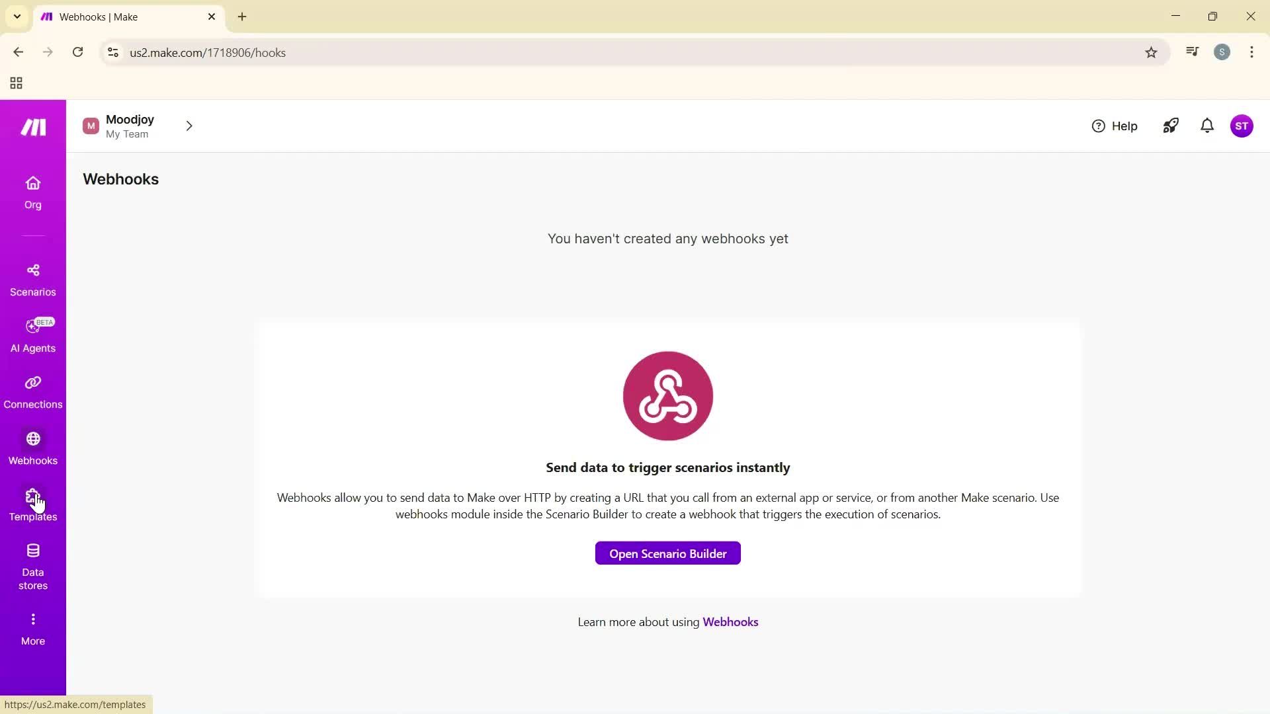This screenshot has height=714, width=1270.
Task: Expand the Moodjoy team chevron
Action: click(x=189, y=126)
